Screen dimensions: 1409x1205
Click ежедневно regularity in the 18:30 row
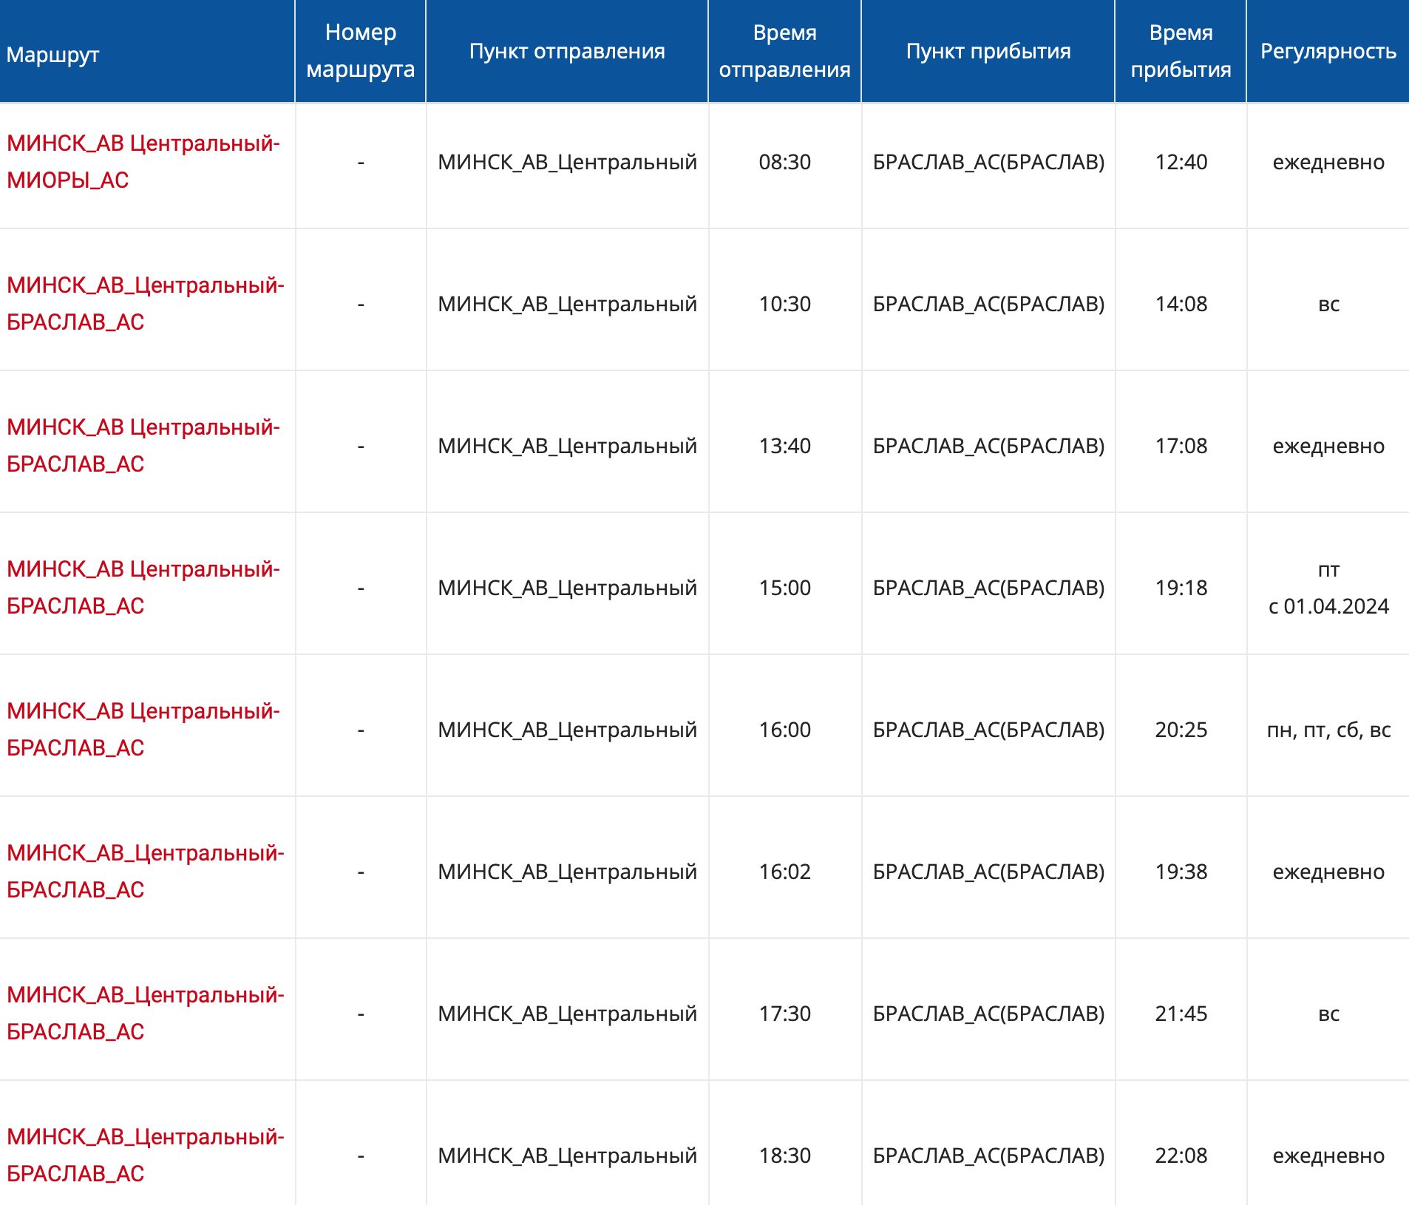1328,1155
